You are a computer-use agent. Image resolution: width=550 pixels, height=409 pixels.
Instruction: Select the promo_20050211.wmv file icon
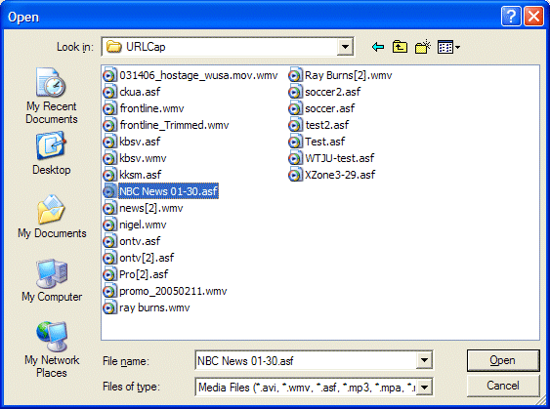(x=109, y=291)
